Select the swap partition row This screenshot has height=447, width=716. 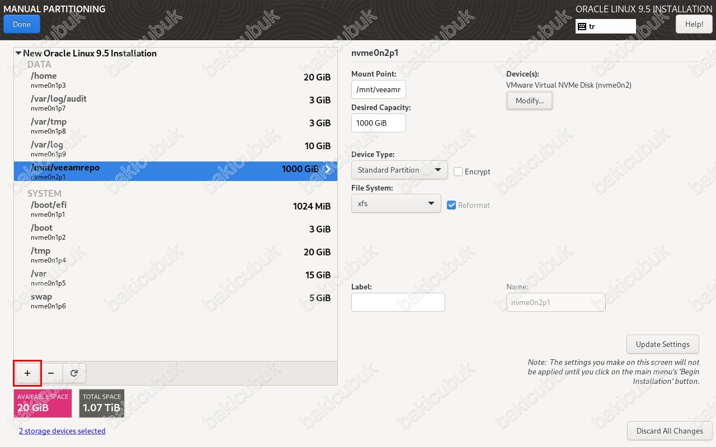[176, 301]
